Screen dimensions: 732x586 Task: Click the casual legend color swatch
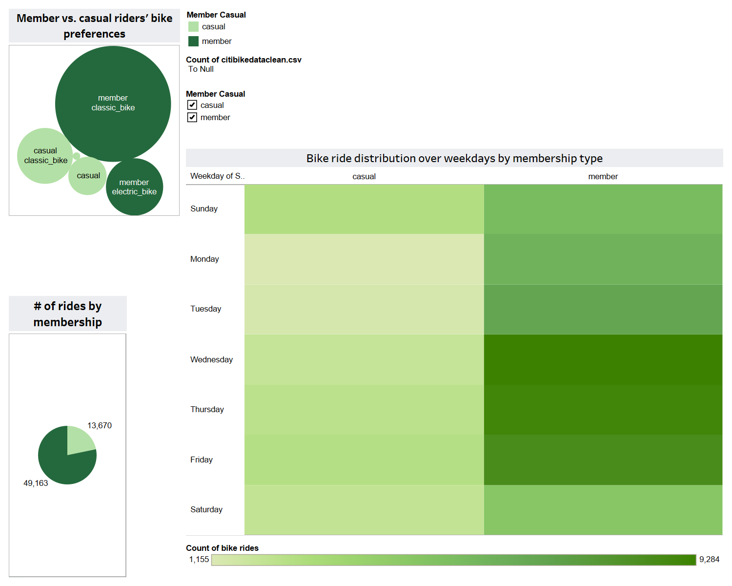click(x=193, y=26)
